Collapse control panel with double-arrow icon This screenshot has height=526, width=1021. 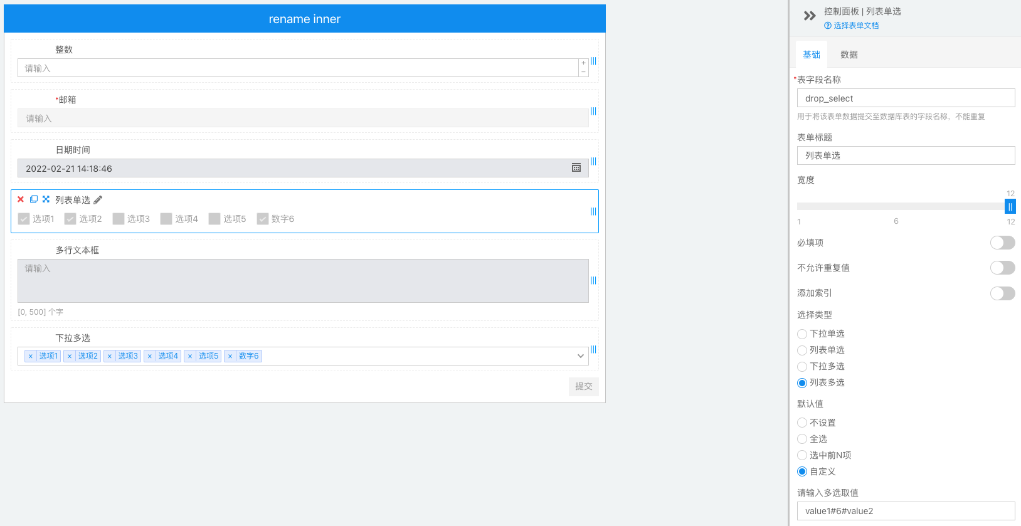[810, 16]
